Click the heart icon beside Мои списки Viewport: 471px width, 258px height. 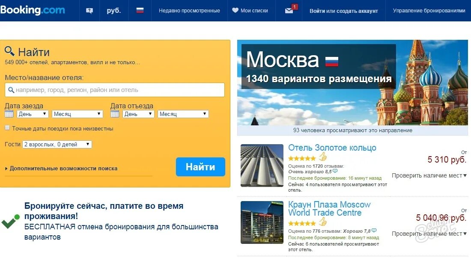pyautogui.click(x=235, y=10)
